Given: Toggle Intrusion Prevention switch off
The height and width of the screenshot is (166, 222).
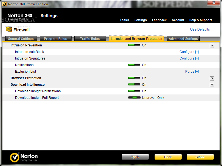Looking at the screenshot, I should click(x=134, y=45).
